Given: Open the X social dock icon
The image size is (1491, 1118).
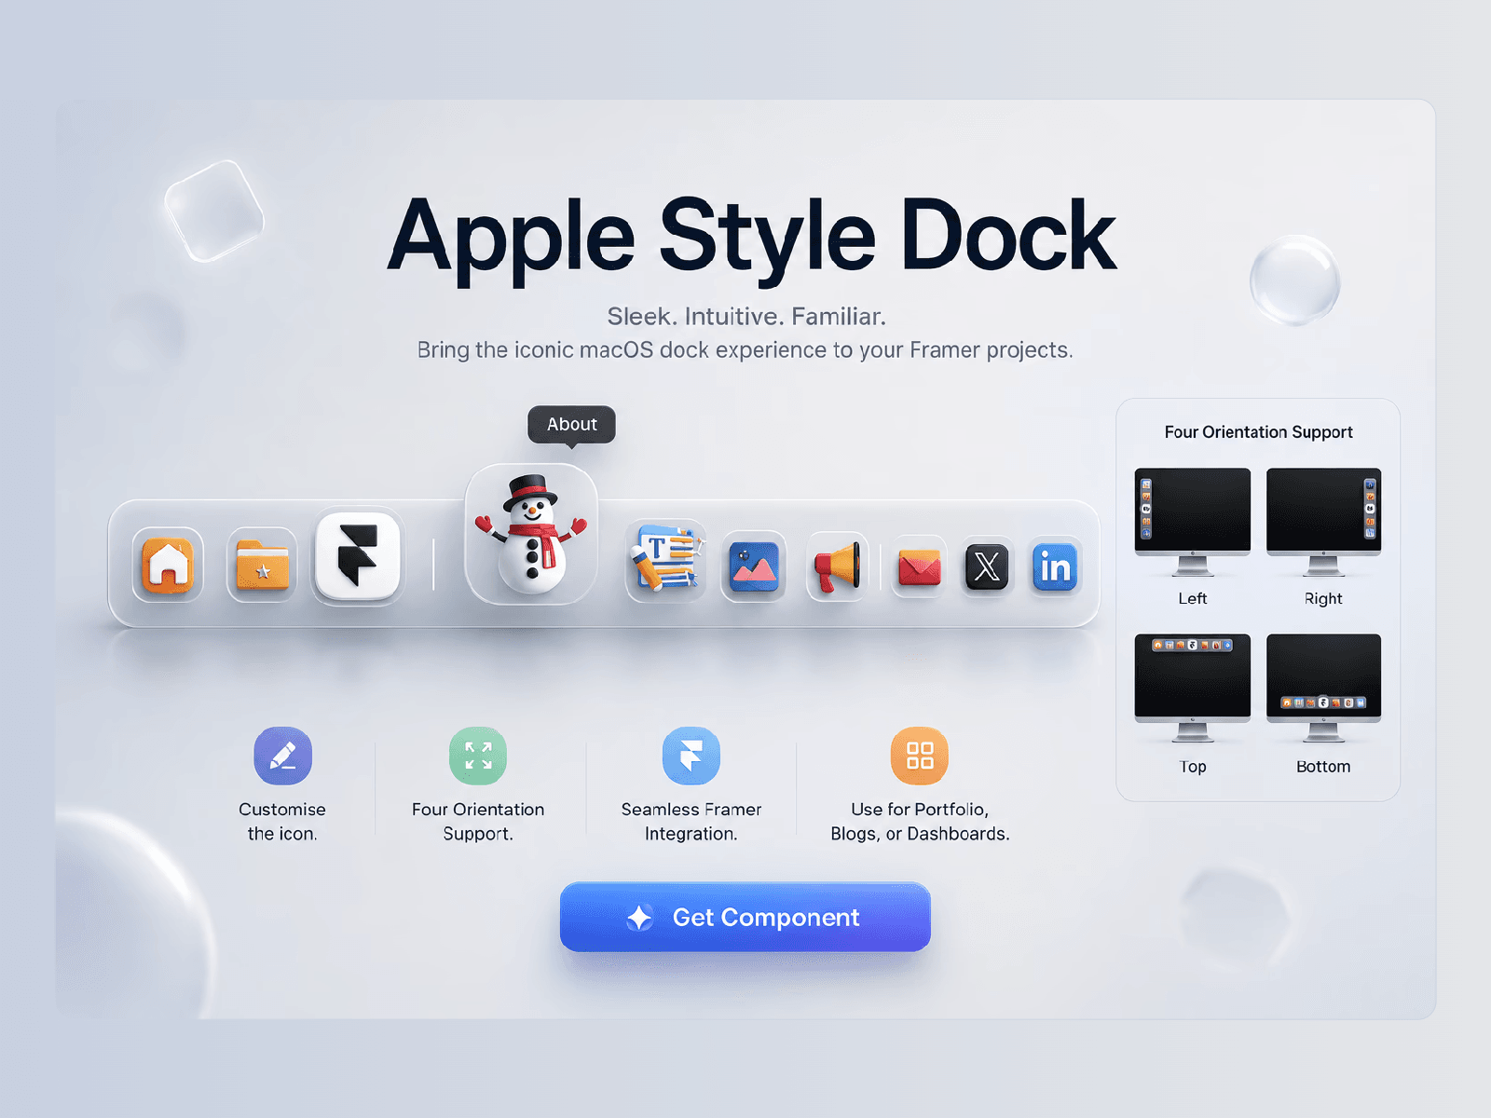Looking at the screenshot, I should [x=987, y=566].
